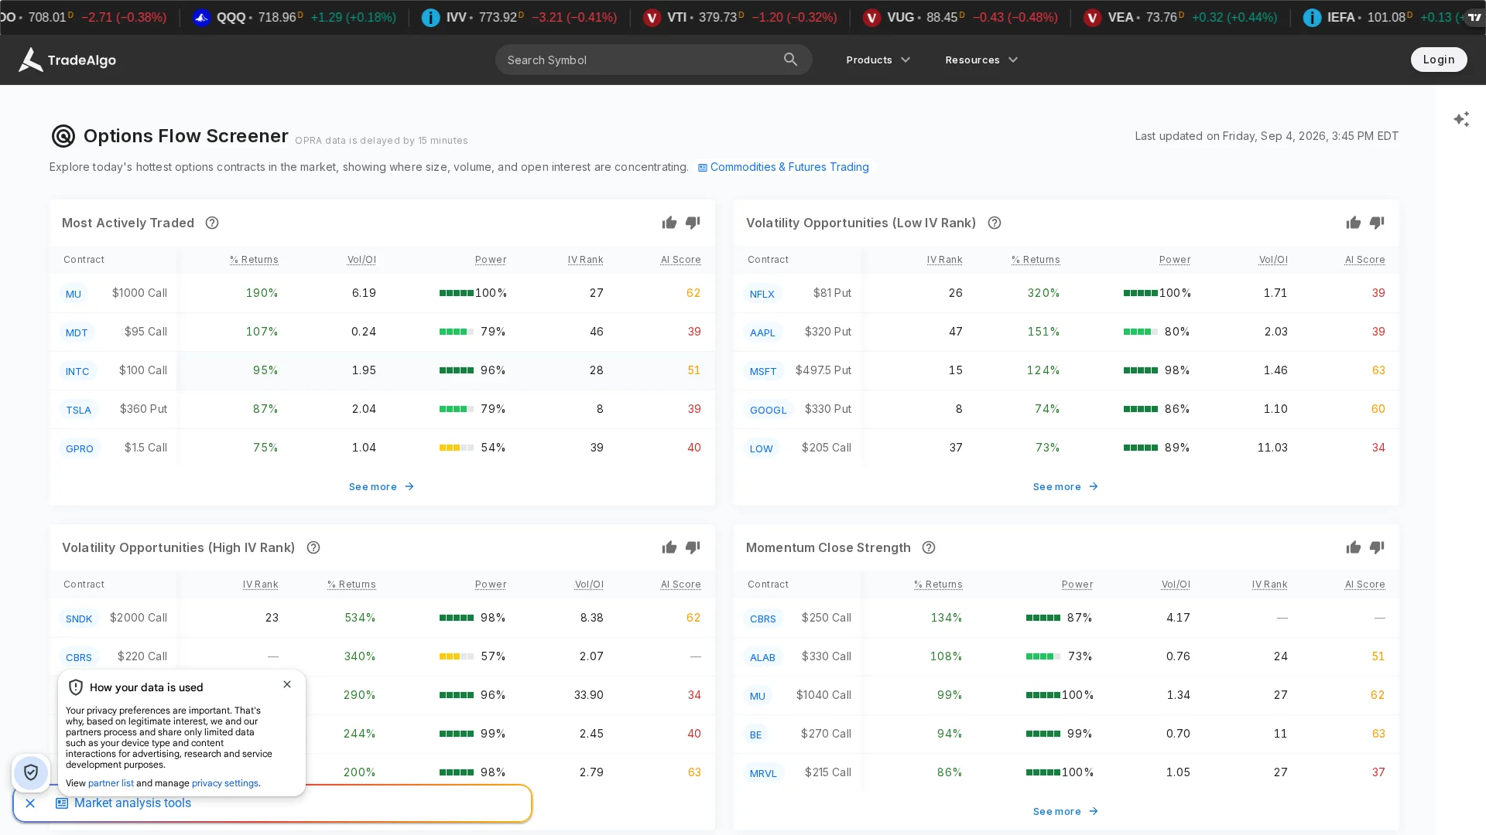Open help icon for Volatility Opportunities High IV Rank
1486x835 pixels.
313,547
